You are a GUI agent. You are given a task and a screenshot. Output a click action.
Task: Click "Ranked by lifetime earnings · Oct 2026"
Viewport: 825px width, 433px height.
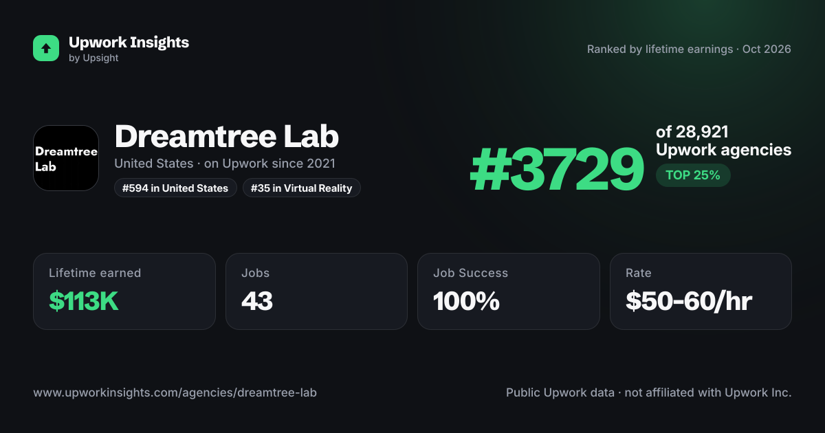pos(689,49)
